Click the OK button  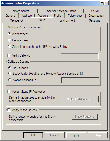(x=33, y=135)
